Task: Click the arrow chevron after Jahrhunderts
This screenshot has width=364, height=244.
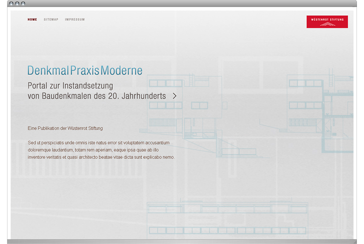Action: coord(175,96)
